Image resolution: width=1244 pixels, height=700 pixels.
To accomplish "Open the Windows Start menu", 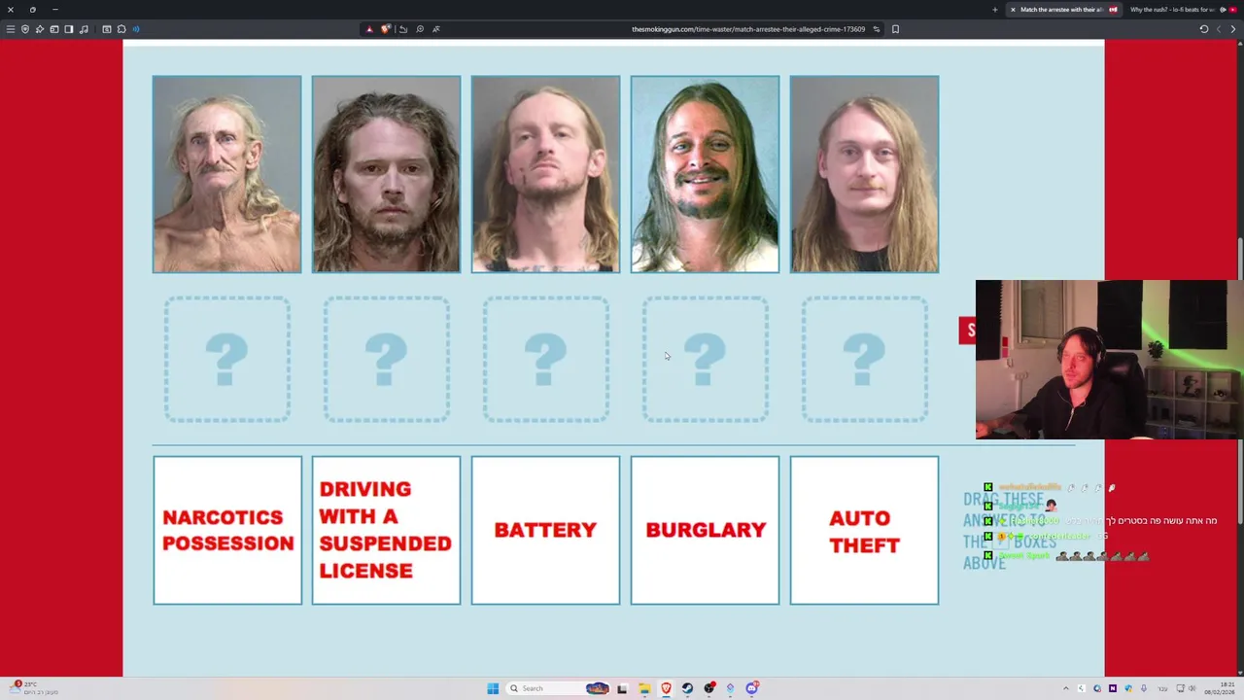I will click(x=493, y=688).
